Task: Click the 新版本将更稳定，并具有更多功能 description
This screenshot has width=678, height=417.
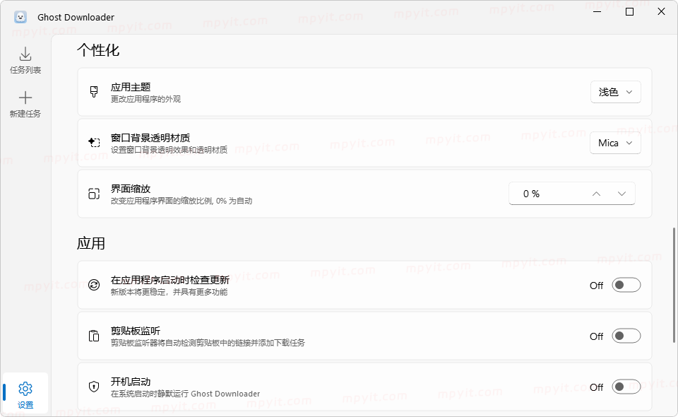Action: (x=169, y=292)
